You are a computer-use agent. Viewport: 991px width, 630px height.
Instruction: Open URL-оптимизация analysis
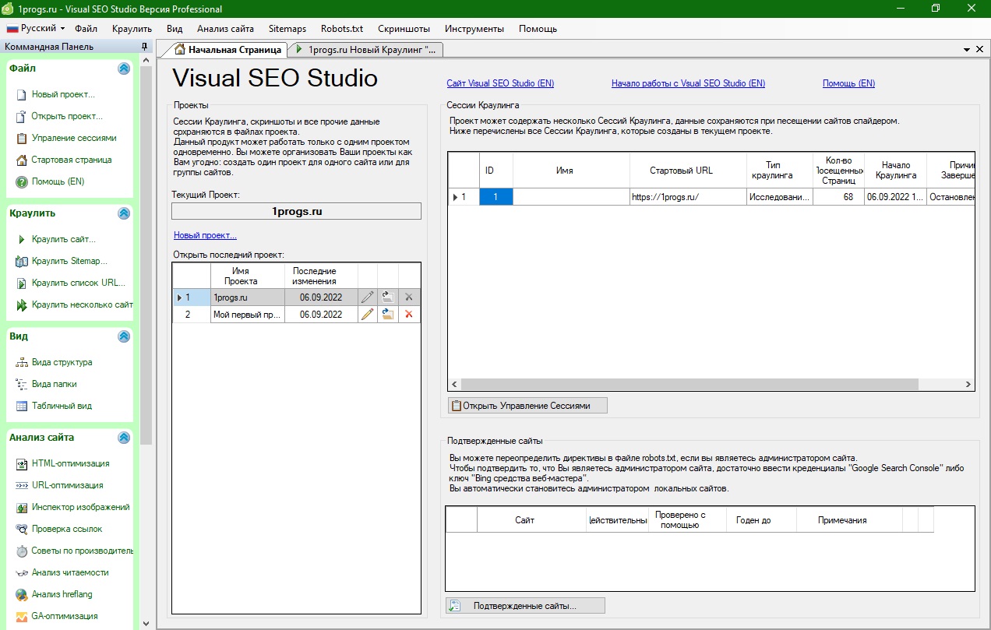pyautogui.click(x=67, y=485)
